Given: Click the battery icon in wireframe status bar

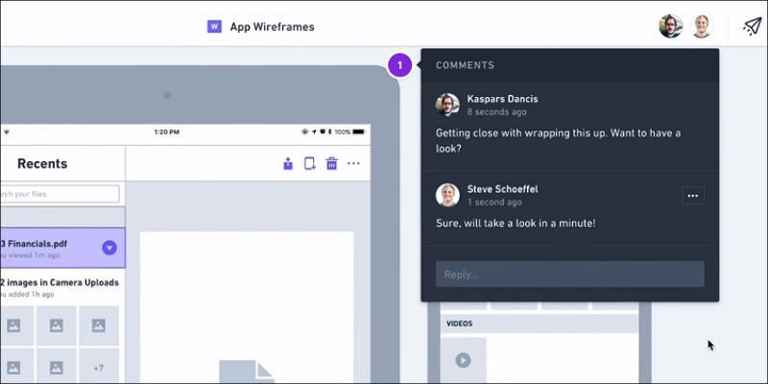Looking at the screenshot, I should [x=359, y=132].
